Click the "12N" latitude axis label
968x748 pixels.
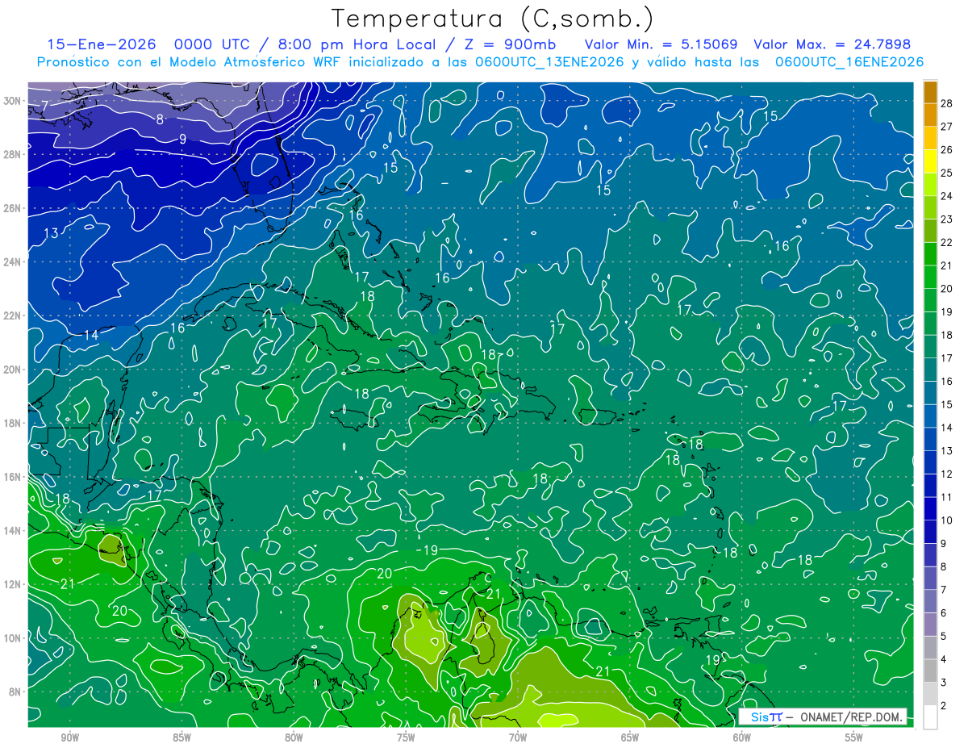(14, 584)
